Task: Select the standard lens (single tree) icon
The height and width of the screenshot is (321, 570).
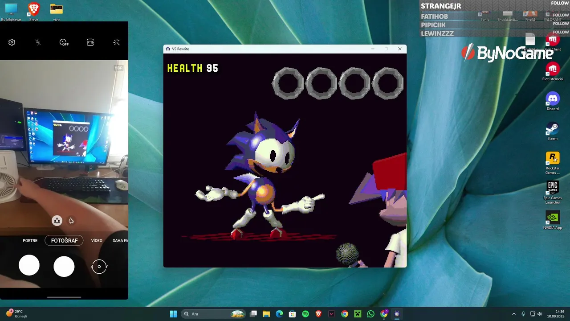Action: [x=71, y=221]
